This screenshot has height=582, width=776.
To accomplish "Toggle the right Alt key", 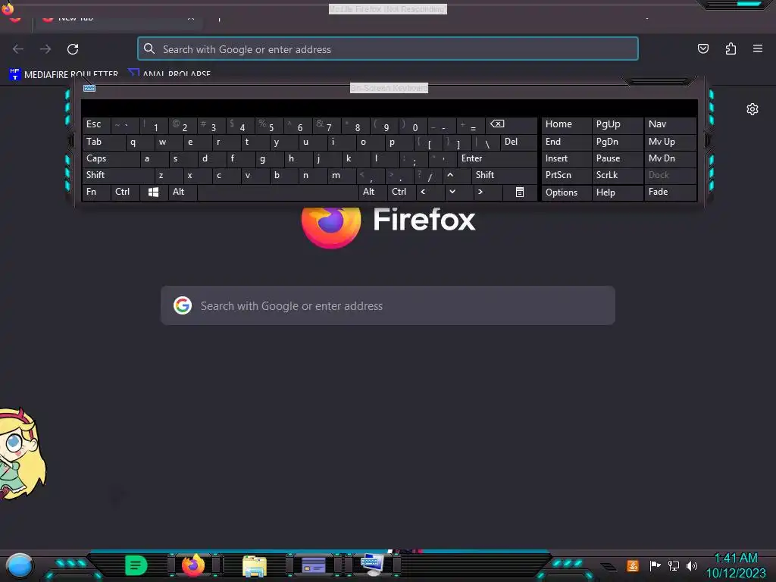I will [372, 192].
